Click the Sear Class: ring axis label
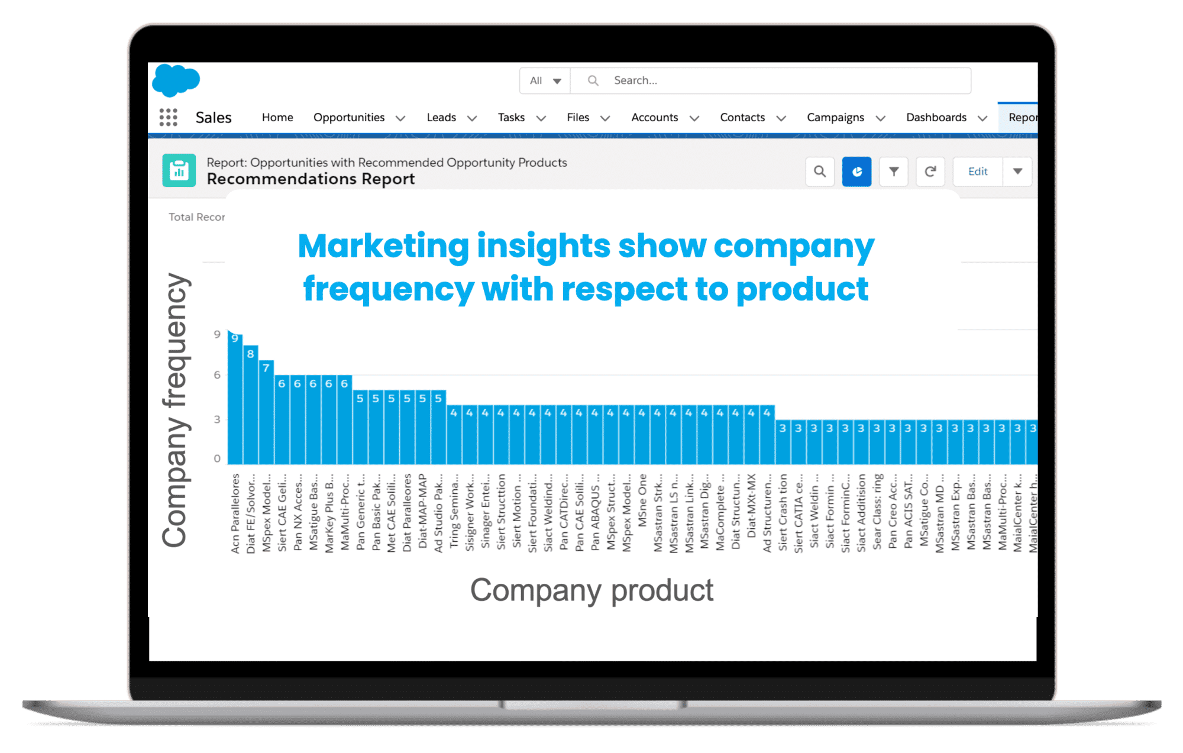The height and width of the screenshot is (753, 1183). pos(877,511)
